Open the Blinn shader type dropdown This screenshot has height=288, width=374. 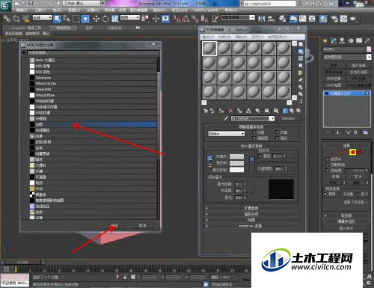tap(226, 134)
